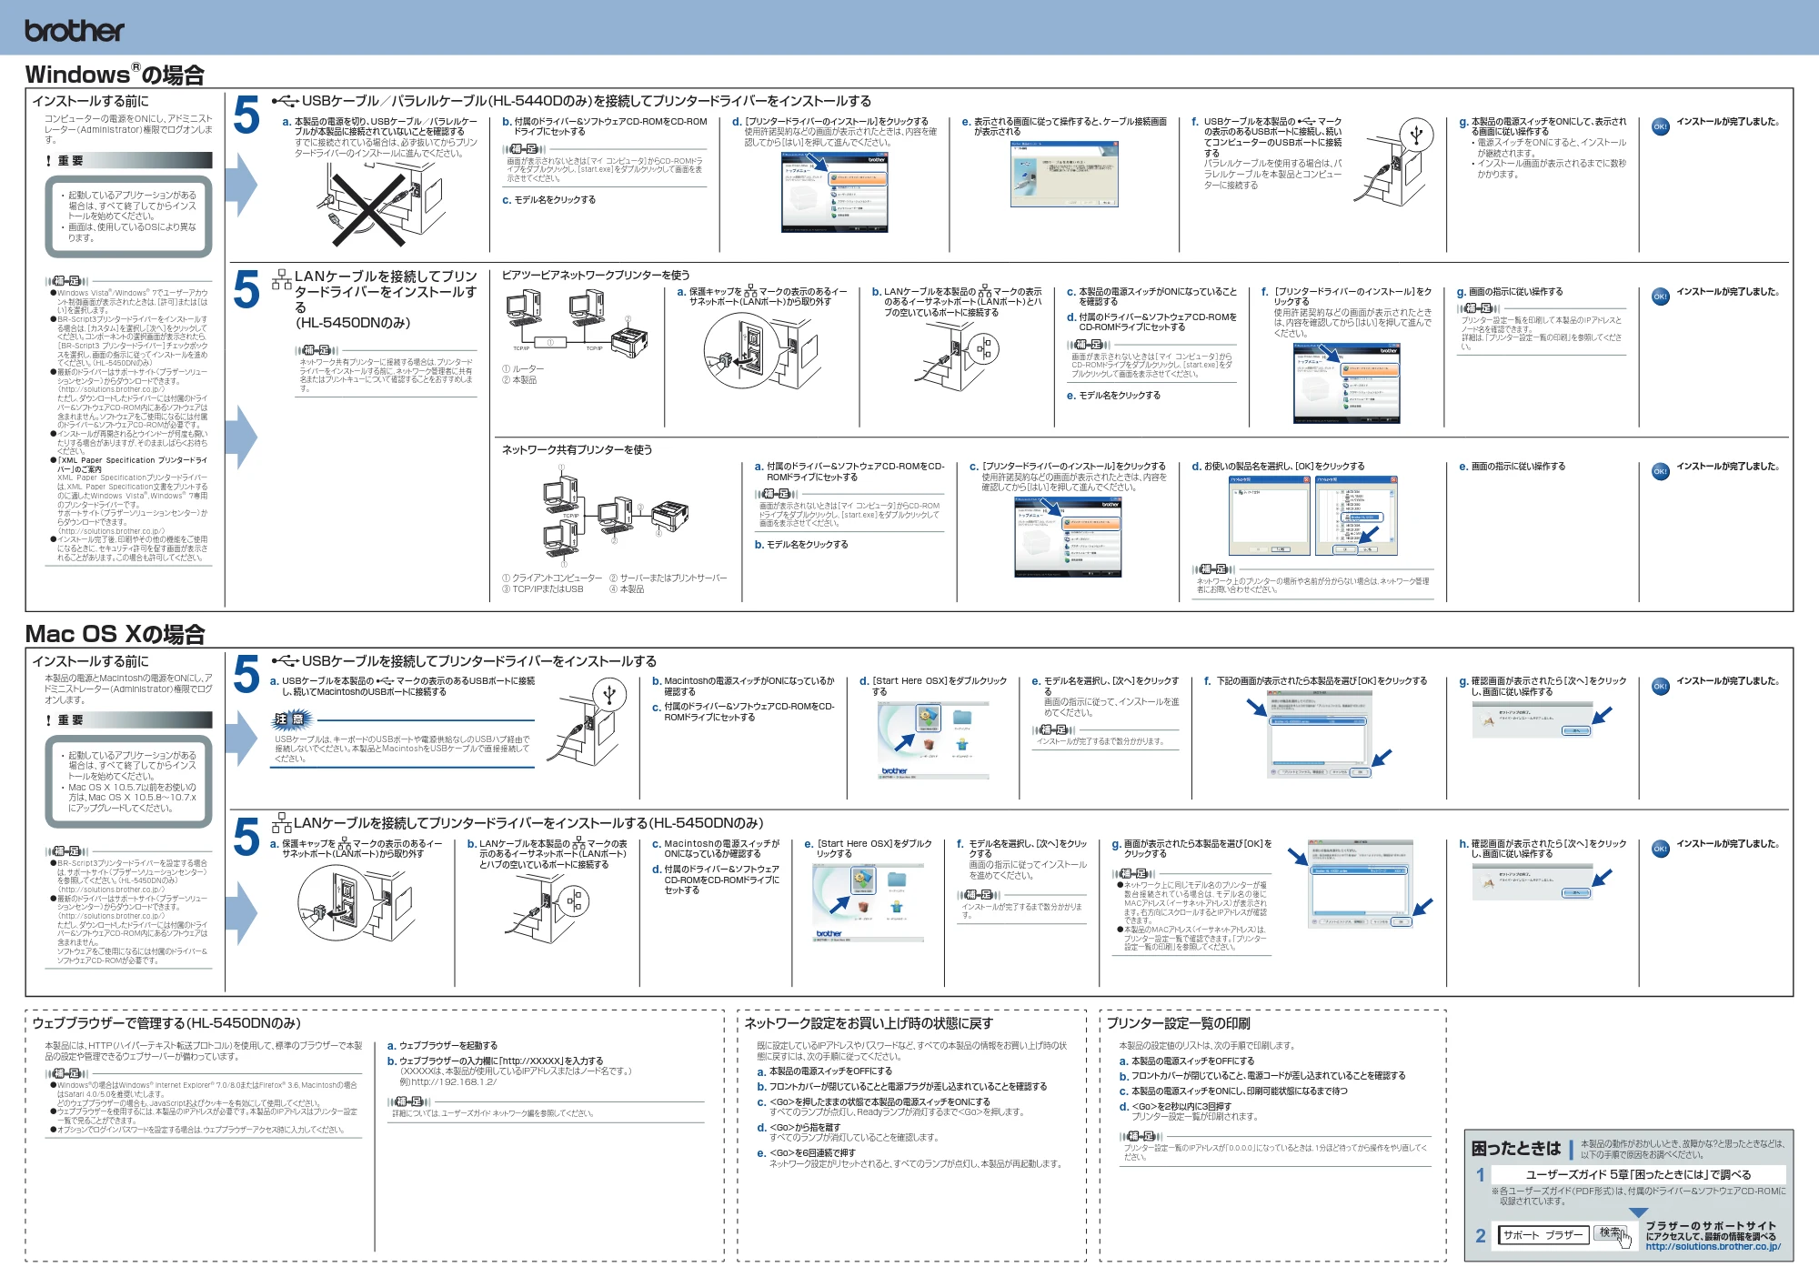Click the ユーザーズガイド 5章「困ったときには」で調べる line
This screenshot has width=1819, height=1287.
point(1638,1174)
